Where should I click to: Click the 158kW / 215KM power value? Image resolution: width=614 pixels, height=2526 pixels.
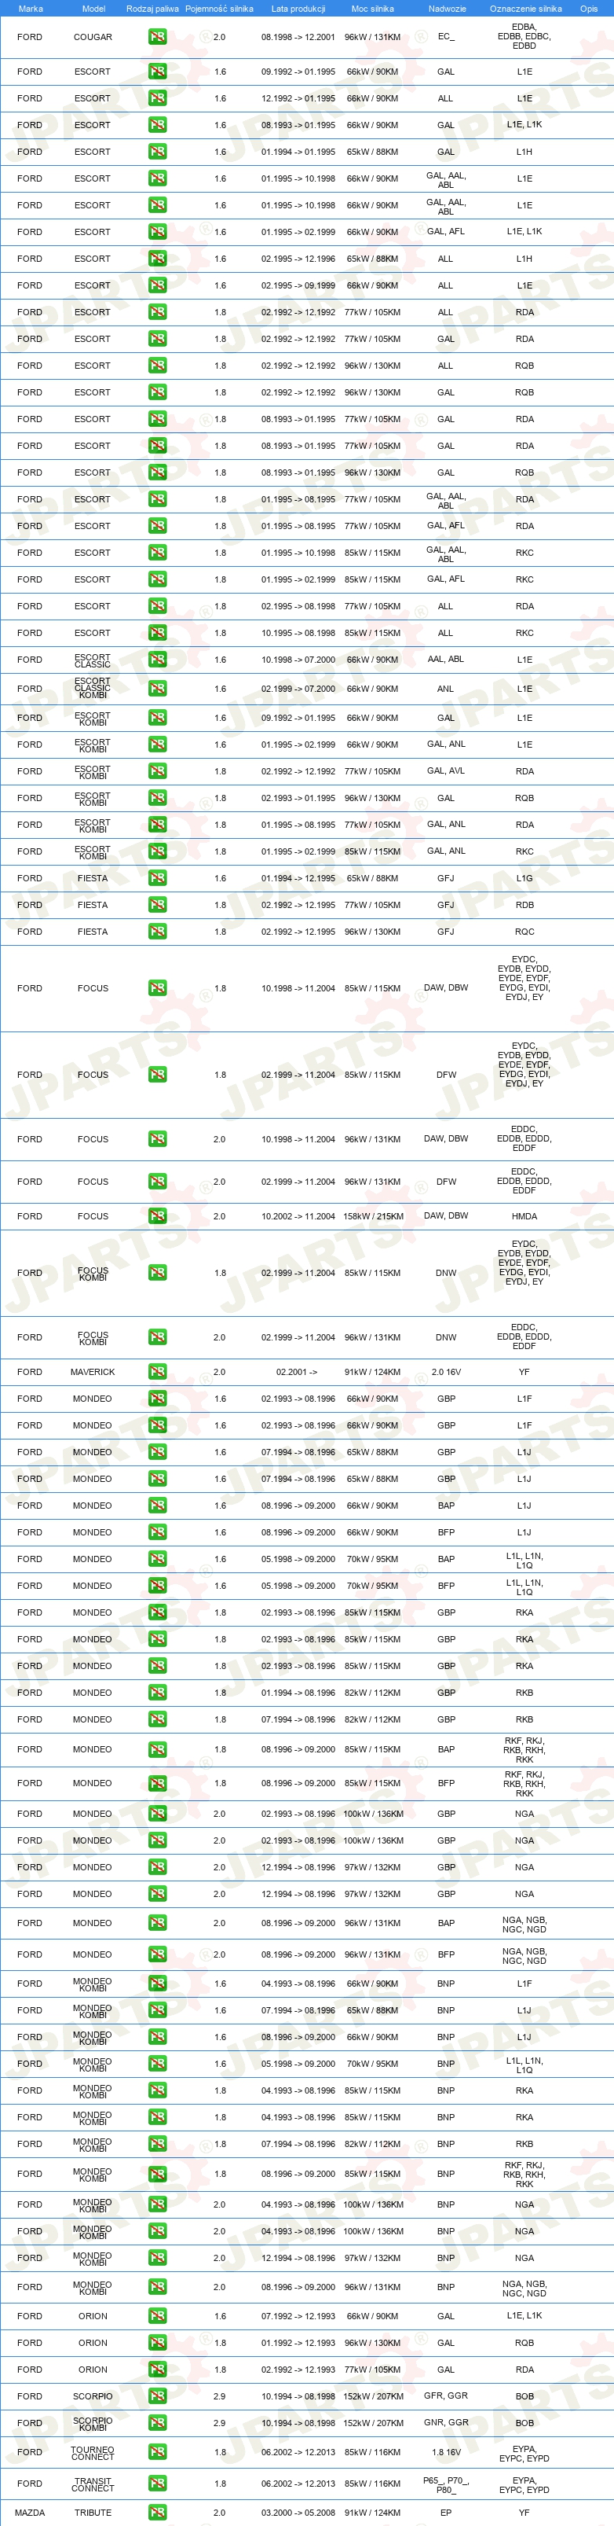(373, 1216)
